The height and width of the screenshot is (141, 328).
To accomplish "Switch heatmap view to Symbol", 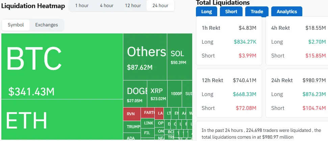I will 16,25.
